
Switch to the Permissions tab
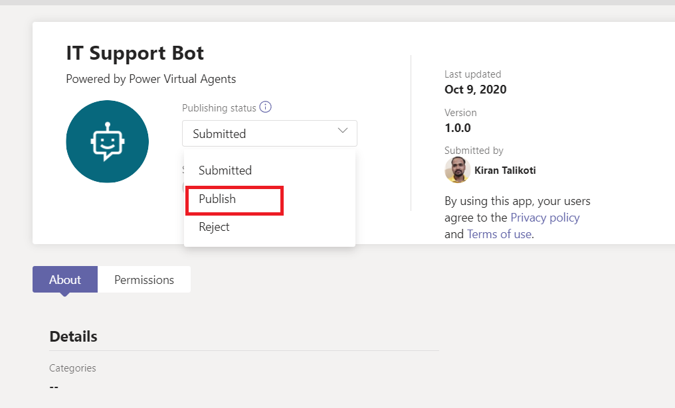coord(144,279)
